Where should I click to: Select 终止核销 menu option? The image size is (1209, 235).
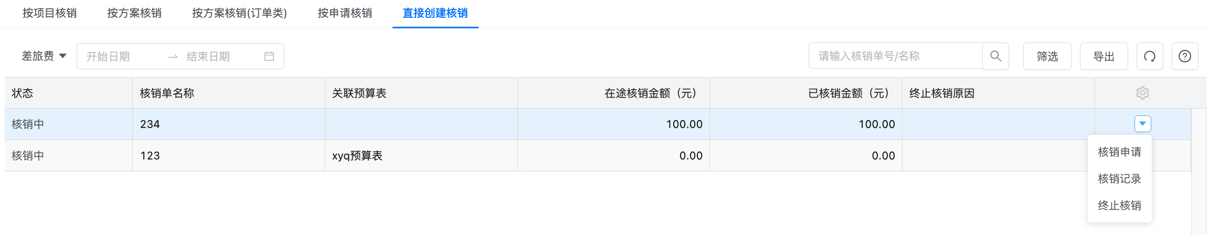coord(1119,206)
